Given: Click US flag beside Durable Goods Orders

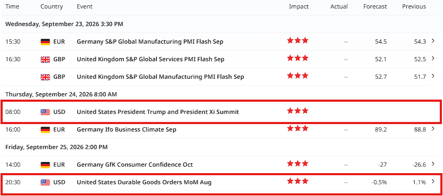Looking at the screenshot, I should coord(45,183).
